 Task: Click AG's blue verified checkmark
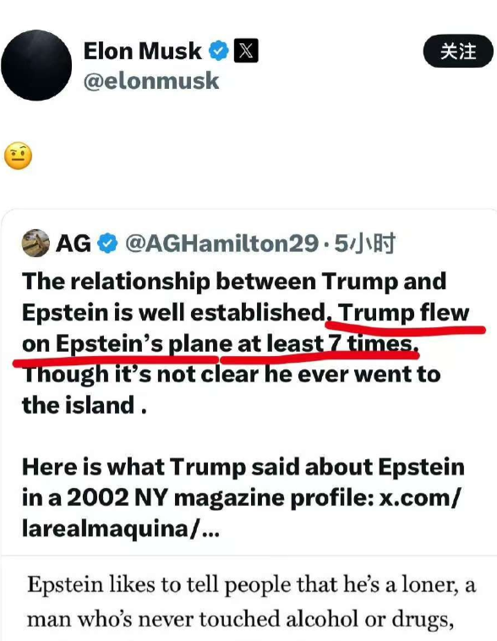pos(107,244)
